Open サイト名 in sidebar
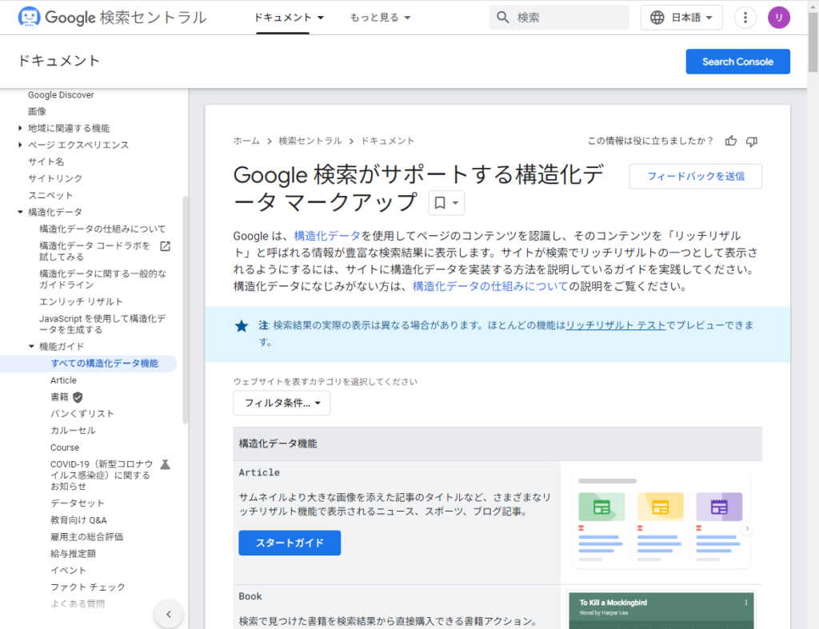This screenshot has width=819, height=629. click(46, 161)
